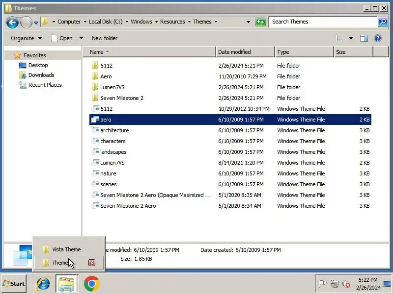The width and height of the screenshot is (393, 294).
Task: Launch Internet Explorer from taskbar
Action: tap(43, 284)
